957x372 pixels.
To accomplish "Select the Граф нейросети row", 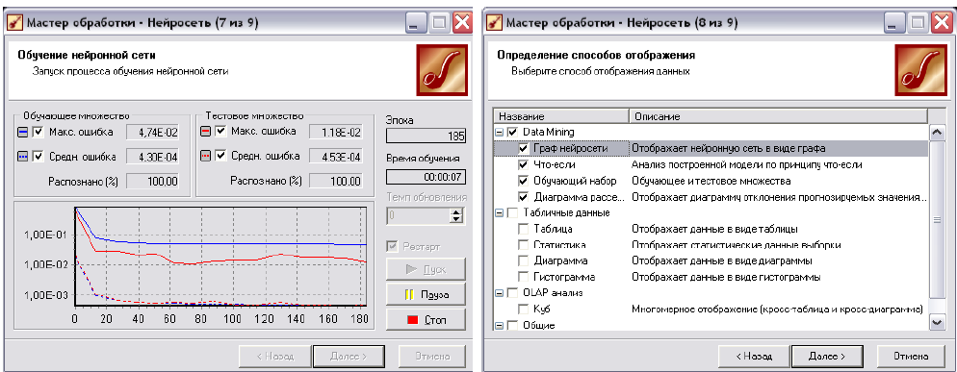I will point(711,148).
